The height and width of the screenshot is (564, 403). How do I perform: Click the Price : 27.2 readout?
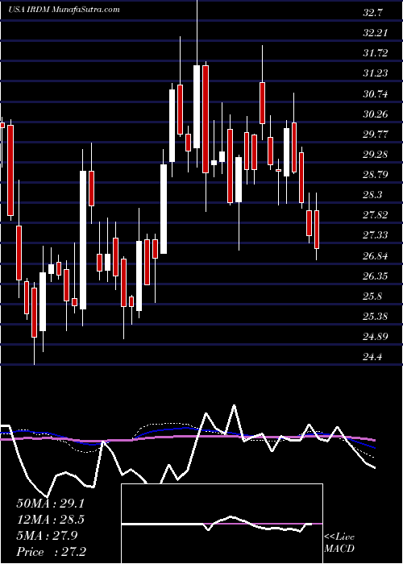point(51,552)
